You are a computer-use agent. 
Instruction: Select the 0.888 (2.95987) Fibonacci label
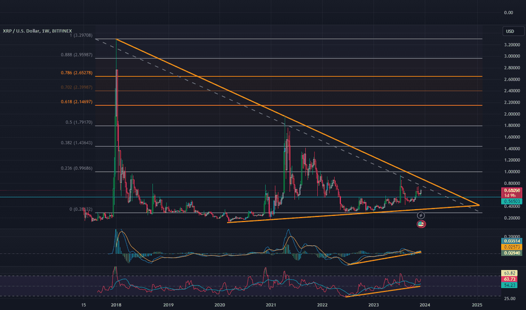pos(77,55)
